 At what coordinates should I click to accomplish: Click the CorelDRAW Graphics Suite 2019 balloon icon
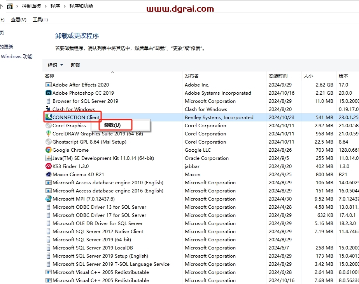tap(48, 133)
